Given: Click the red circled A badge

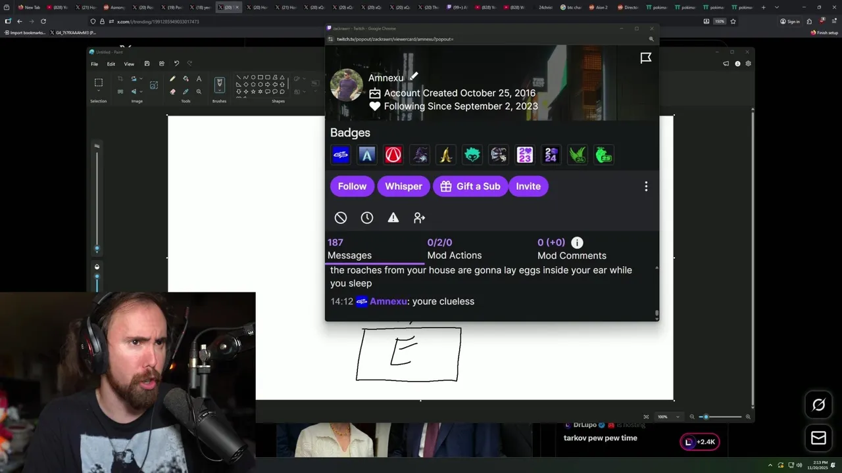Looking at the screenshot, I should pos(393,155).
